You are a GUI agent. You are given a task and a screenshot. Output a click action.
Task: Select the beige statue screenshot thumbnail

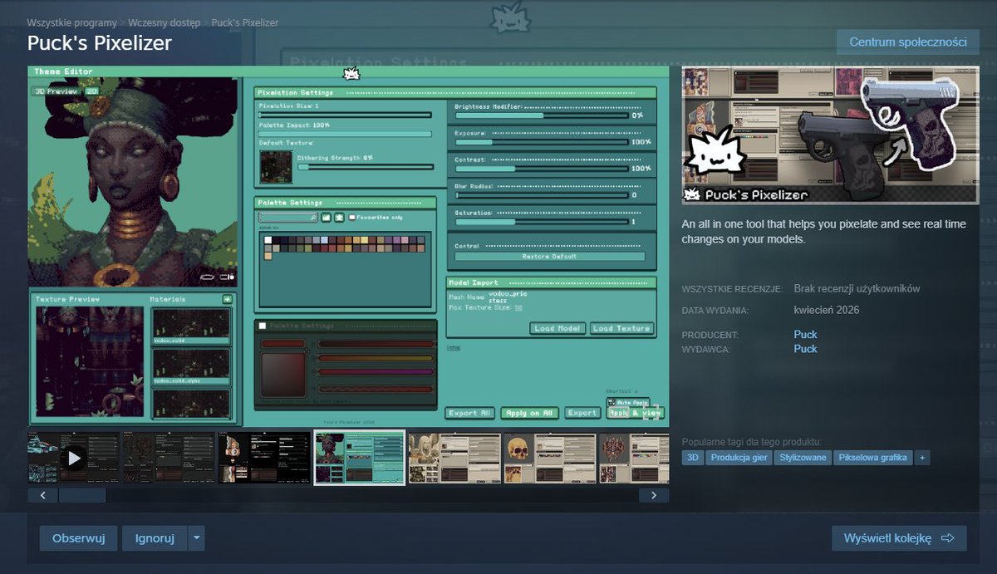pyautogui.click(x=454, y=457)
